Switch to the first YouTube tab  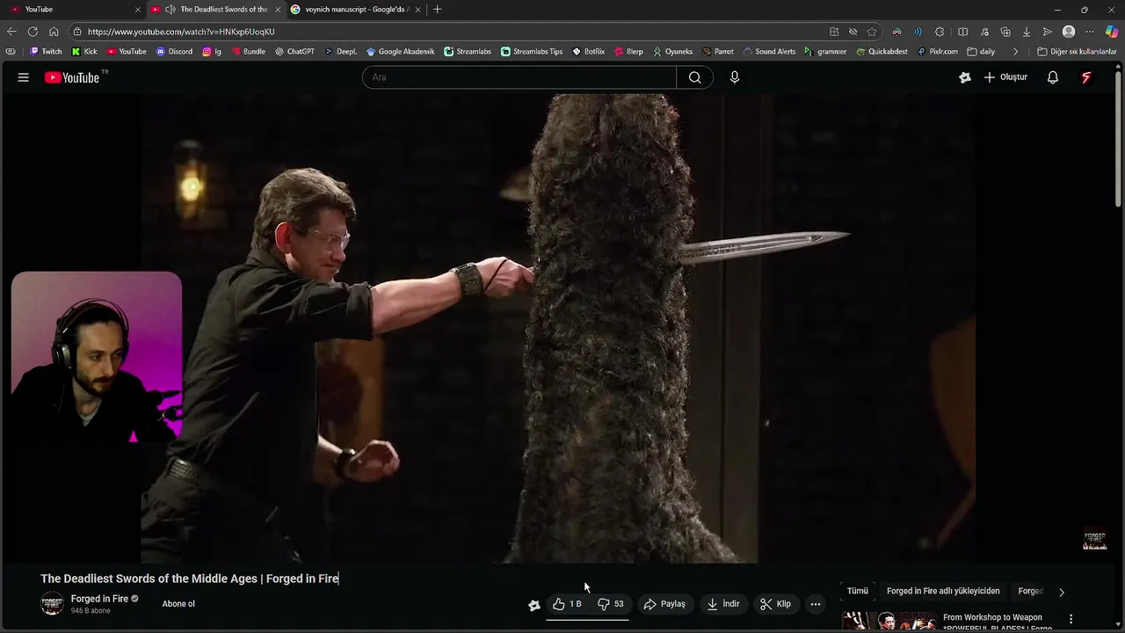click(72, 10)
